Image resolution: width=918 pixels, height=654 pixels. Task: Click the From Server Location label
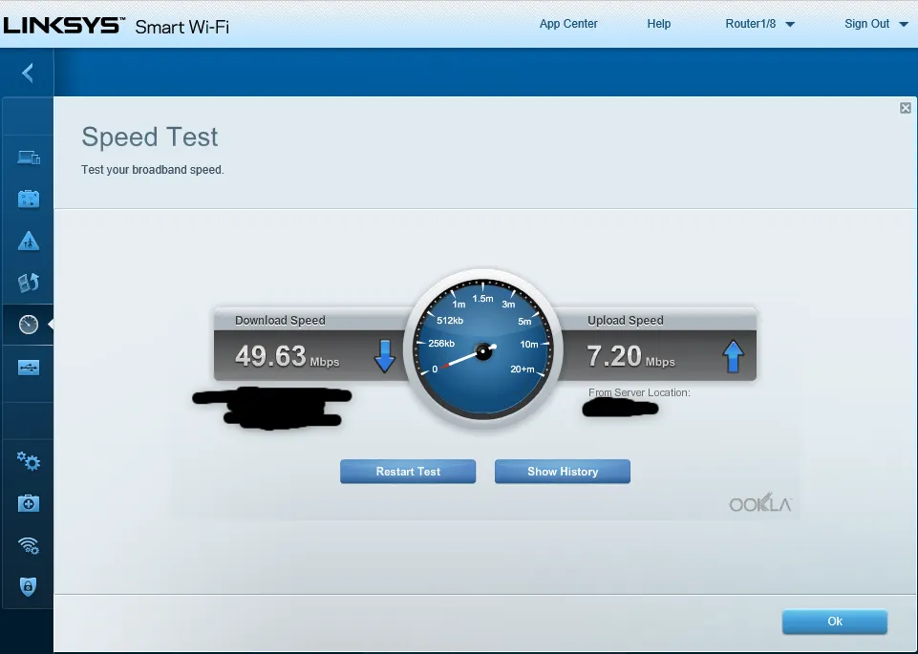(639, 392)
